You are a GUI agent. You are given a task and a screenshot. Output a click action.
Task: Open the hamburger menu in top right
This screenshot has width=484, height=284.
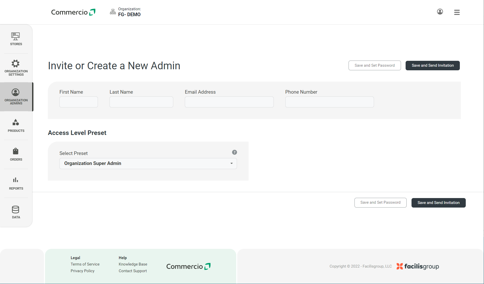pyautogui.click(x=457, y=12)
